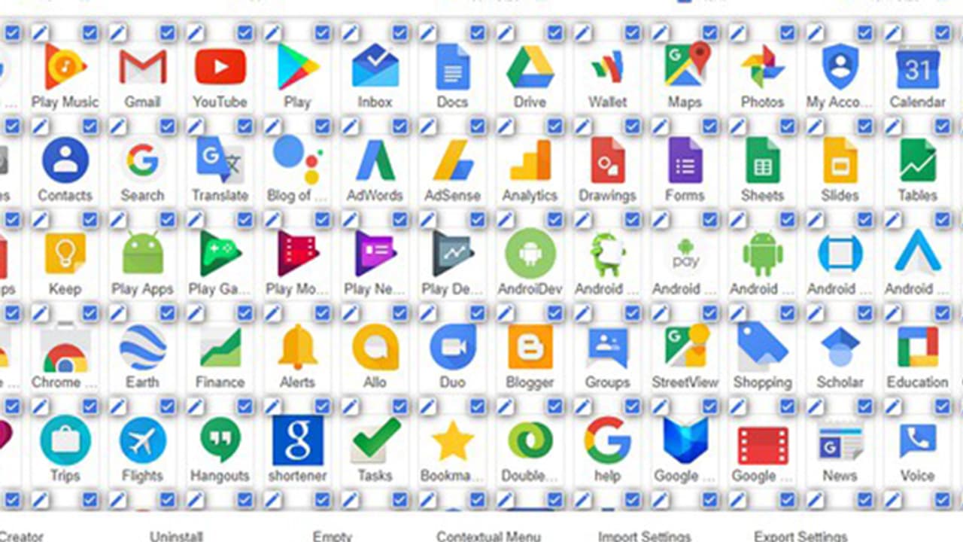The image size is (963, 542).
Task: Open the Google Earth icon
Action: [142, 347]
